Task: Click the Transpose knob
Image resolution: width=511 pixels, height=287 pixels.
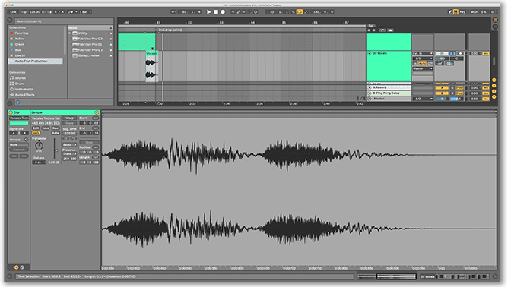Action: click(x=39, y=146)
